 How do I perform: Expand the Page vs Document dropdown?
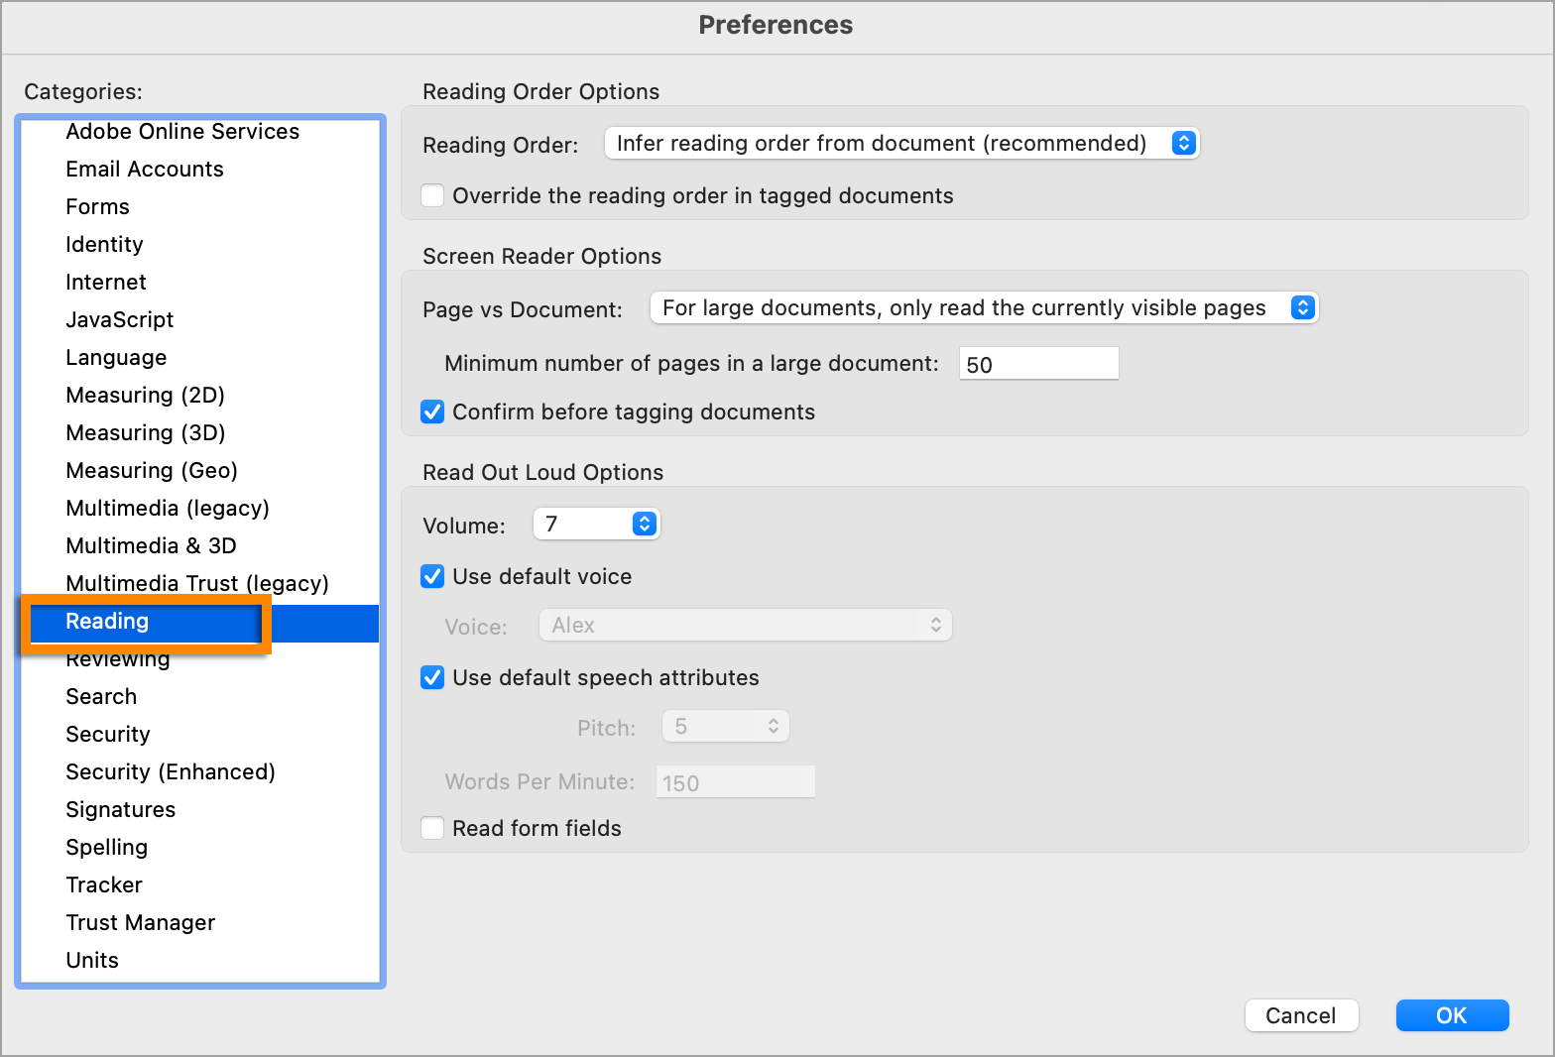pyautogui.click(x=983, y=308)
